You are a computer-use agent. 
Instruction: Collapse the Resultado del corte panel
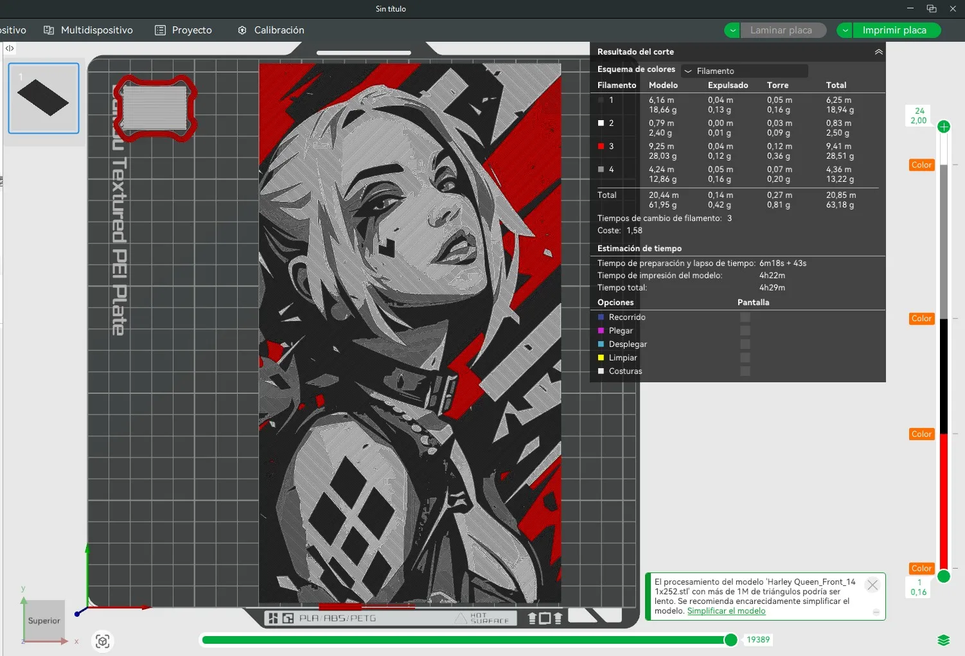tap(878, 52)
